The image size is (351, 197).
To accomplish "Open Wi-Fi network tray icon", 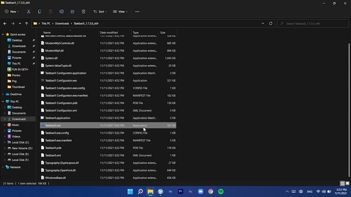I will pyautogui.click(x=318, y=192).
